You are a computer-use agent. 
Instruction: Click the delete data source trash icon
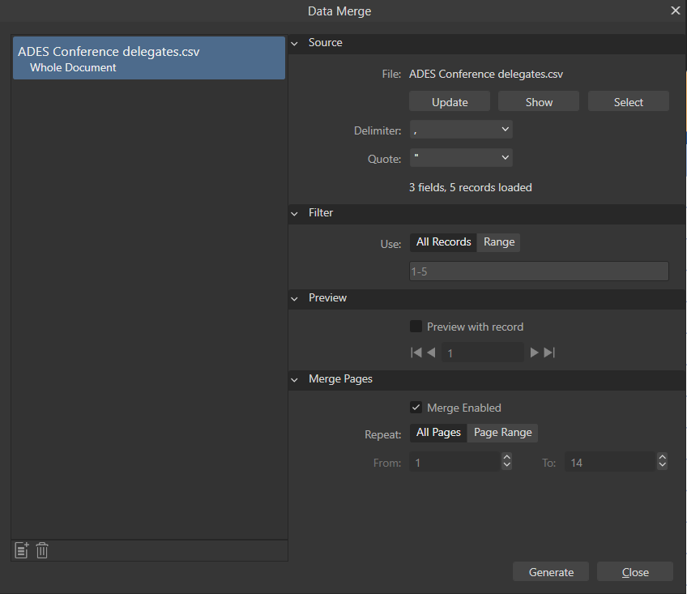pos(41,550)
